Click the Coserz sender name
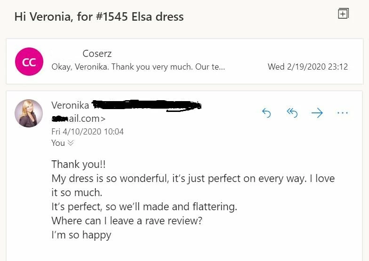The height and width of the screenshot is (261, 369). (x=97, y=54)
